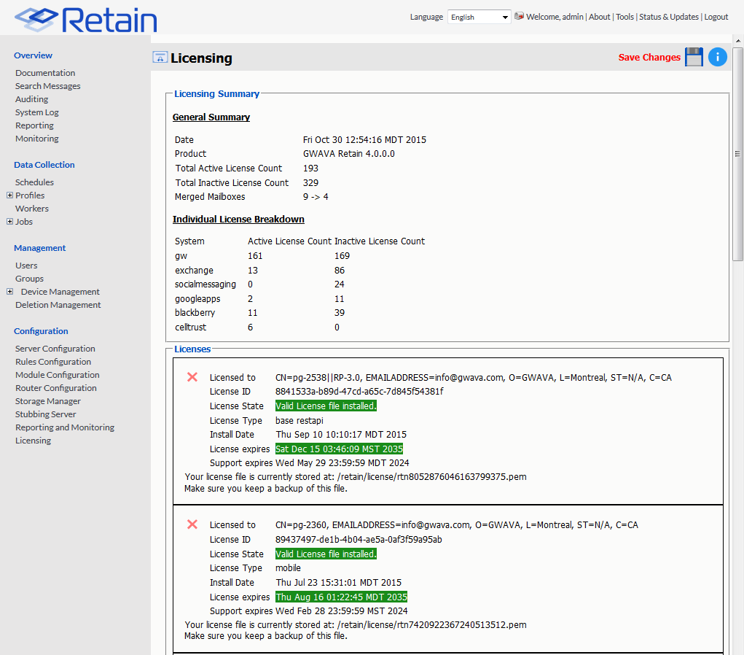Viewport: 744px width, 655px height.
Task: Open the Tools link in header
Action: click(x=624, y=17)
